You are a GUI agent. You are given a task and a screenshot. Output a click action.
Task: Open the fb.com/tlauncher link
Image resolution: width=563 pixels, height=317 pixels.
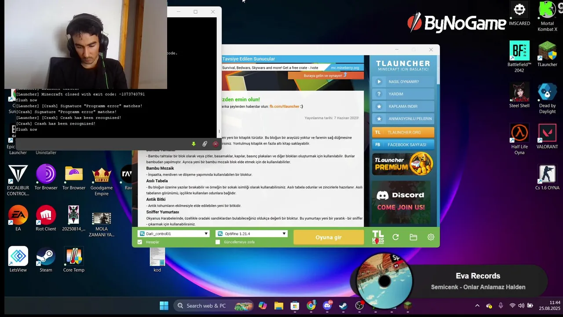[284, 107]
